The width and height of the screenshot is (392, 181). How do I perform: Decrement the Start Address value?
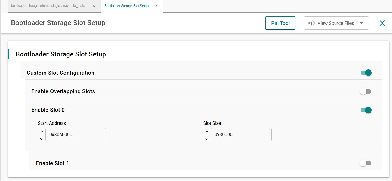click(x=41, y=139)
